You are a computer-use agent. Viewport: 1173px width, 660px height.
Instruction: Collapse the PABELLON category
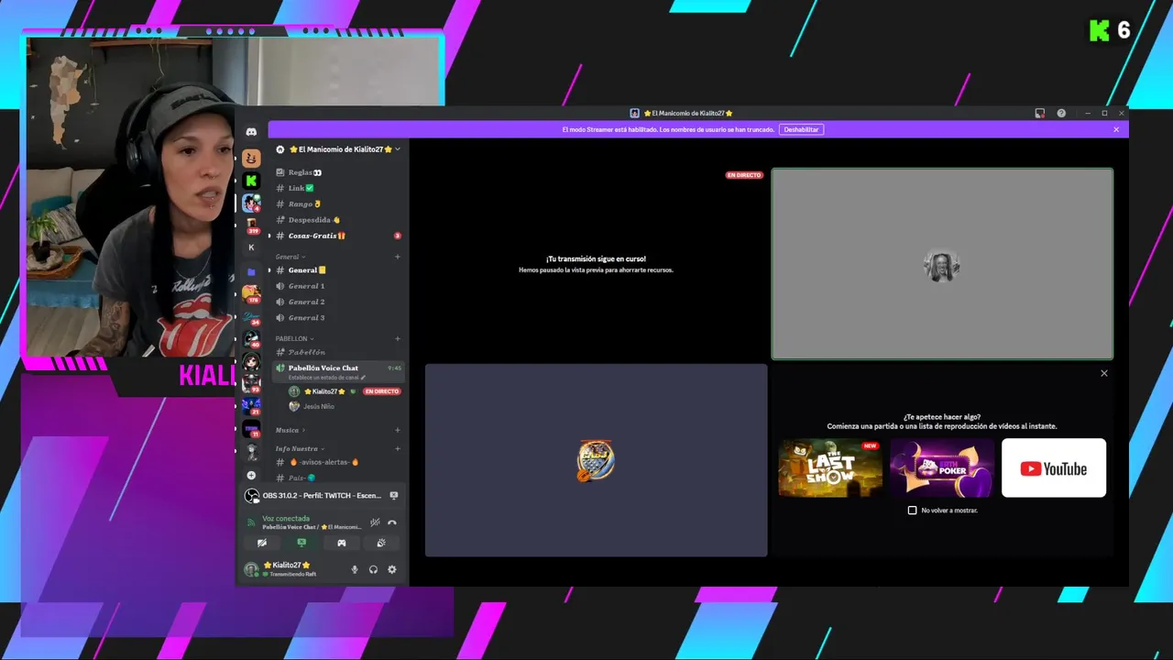[x=294, y=338]
